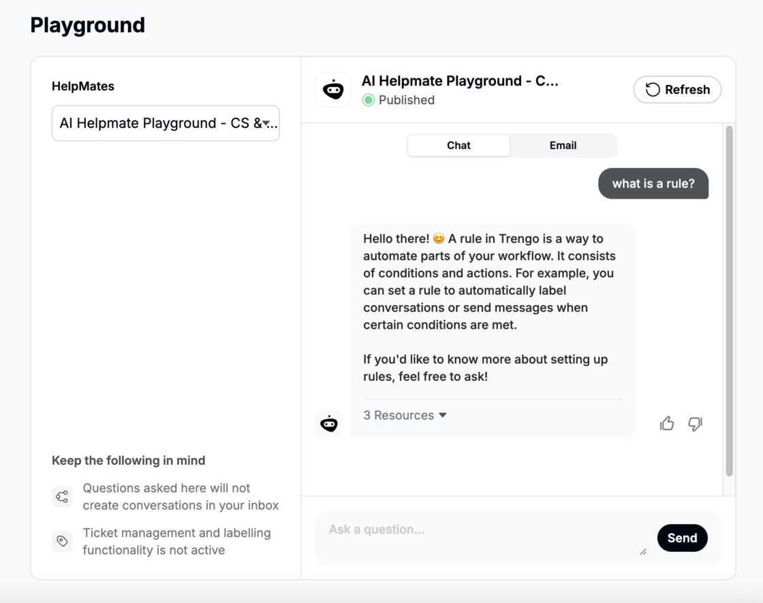Click the 'Published' status label
763x603 pixels.
[406, 100]
